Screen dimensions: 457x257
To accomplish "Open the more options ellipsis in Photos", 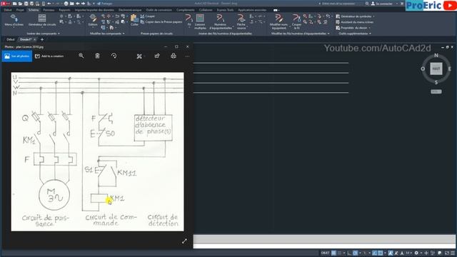I will click(187, 56).
